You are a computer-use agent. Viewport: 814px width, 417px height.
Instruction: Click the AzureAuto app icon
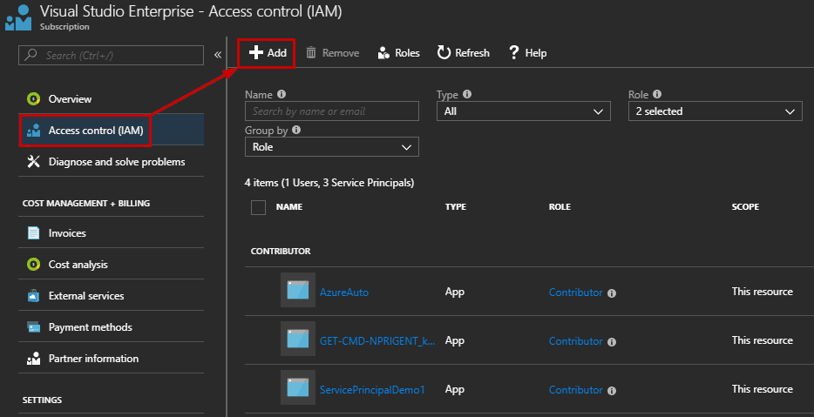[298, 290]
